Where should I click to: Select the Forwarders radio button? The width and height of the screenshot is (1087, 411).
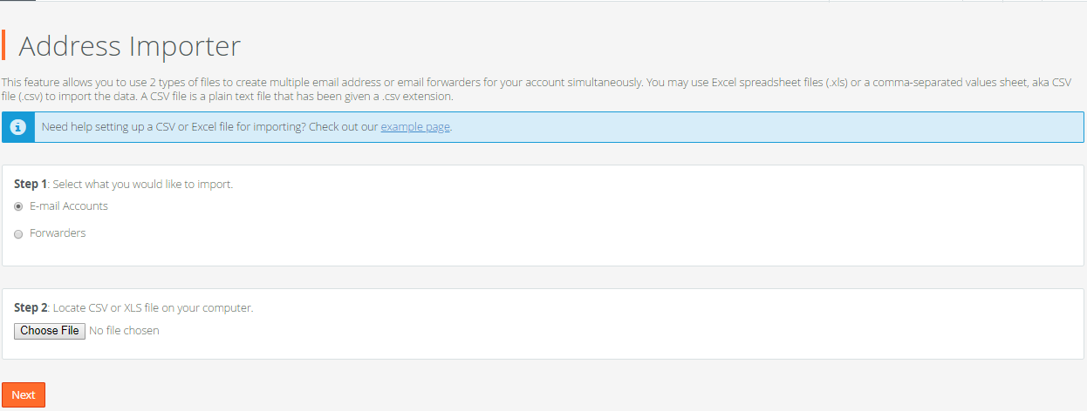click(18, 234)
